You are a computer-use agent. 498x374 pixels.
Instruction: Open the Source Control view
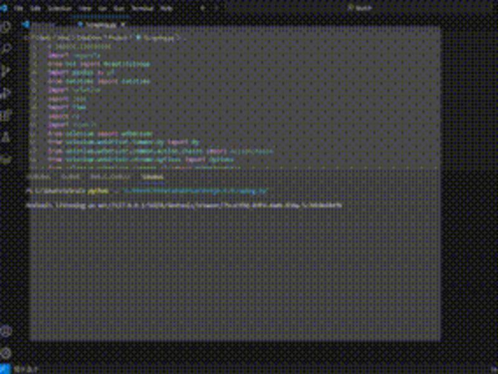point(6,71)
